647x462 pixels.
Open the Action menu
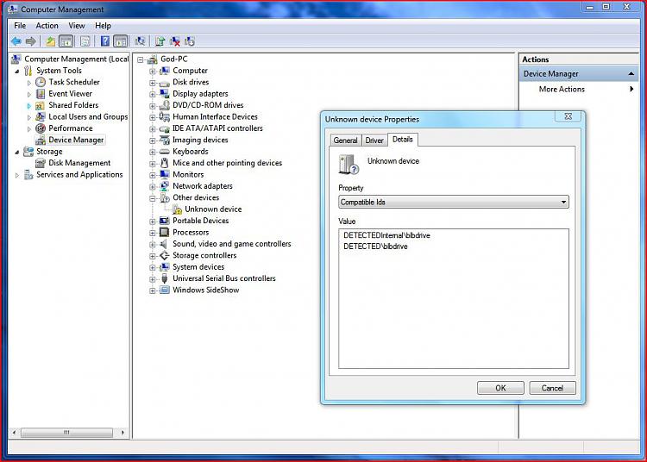(47, 26)
